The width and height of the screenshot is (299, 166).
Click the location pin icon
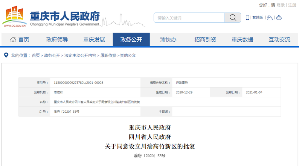click(x=6, y=55)
